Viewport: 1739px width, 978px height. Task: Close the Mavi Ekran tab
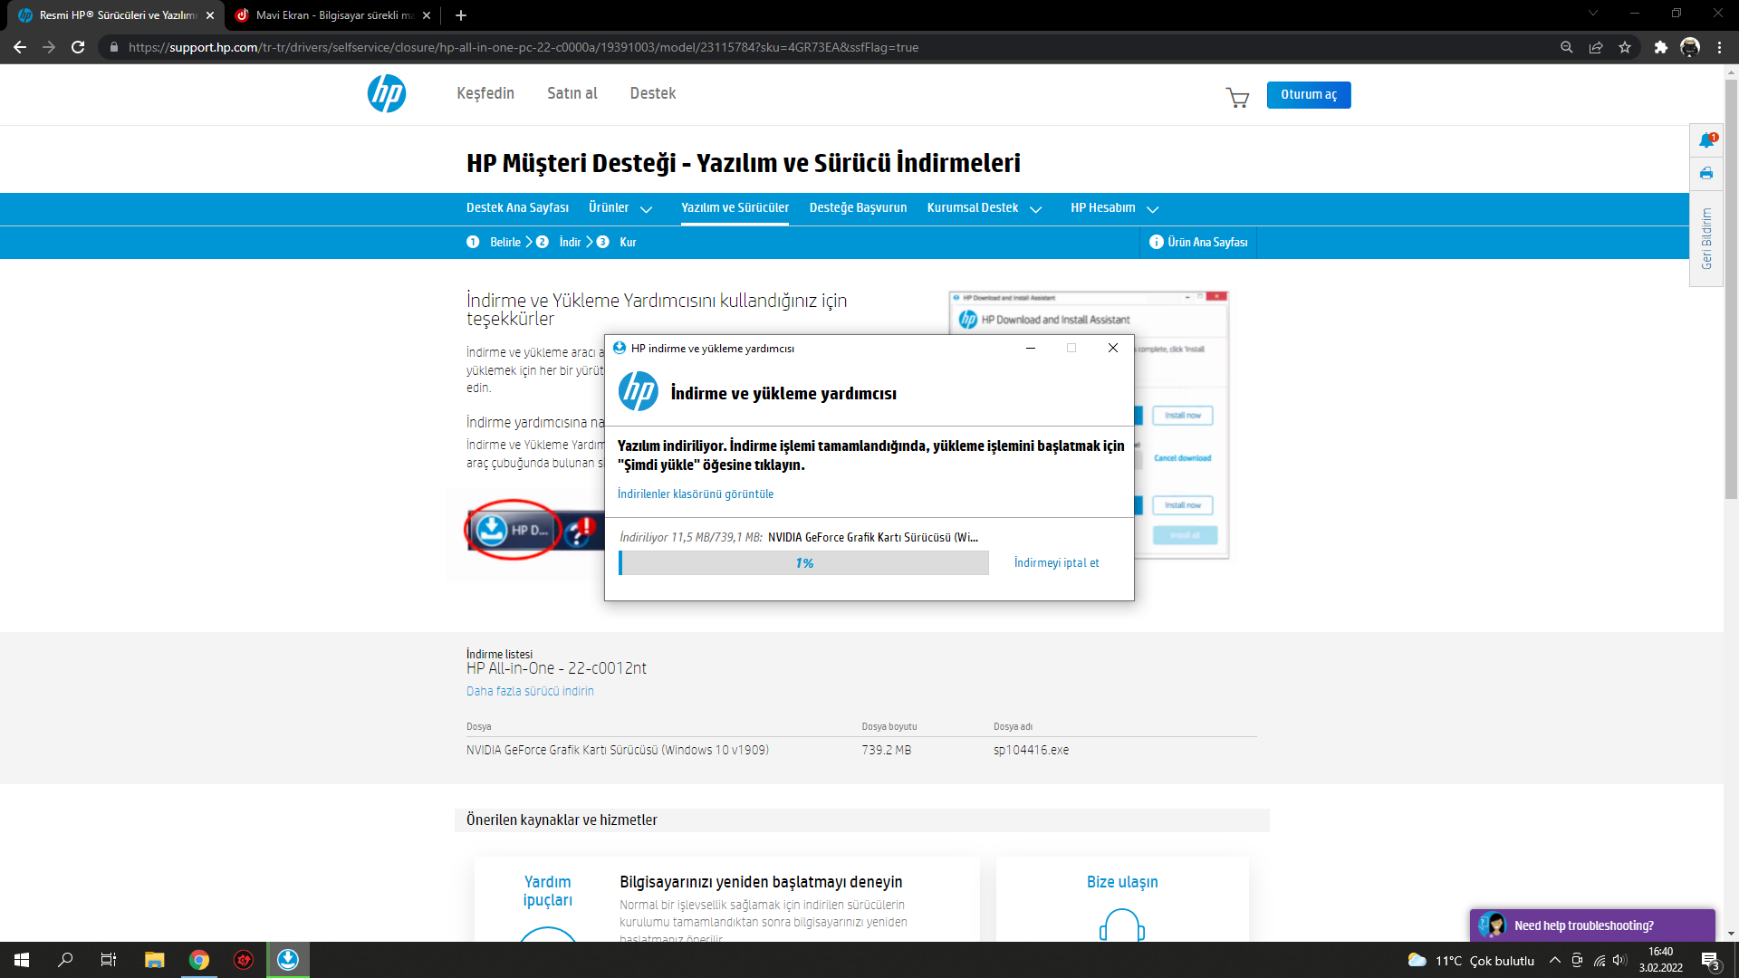(x=427, y=15)
